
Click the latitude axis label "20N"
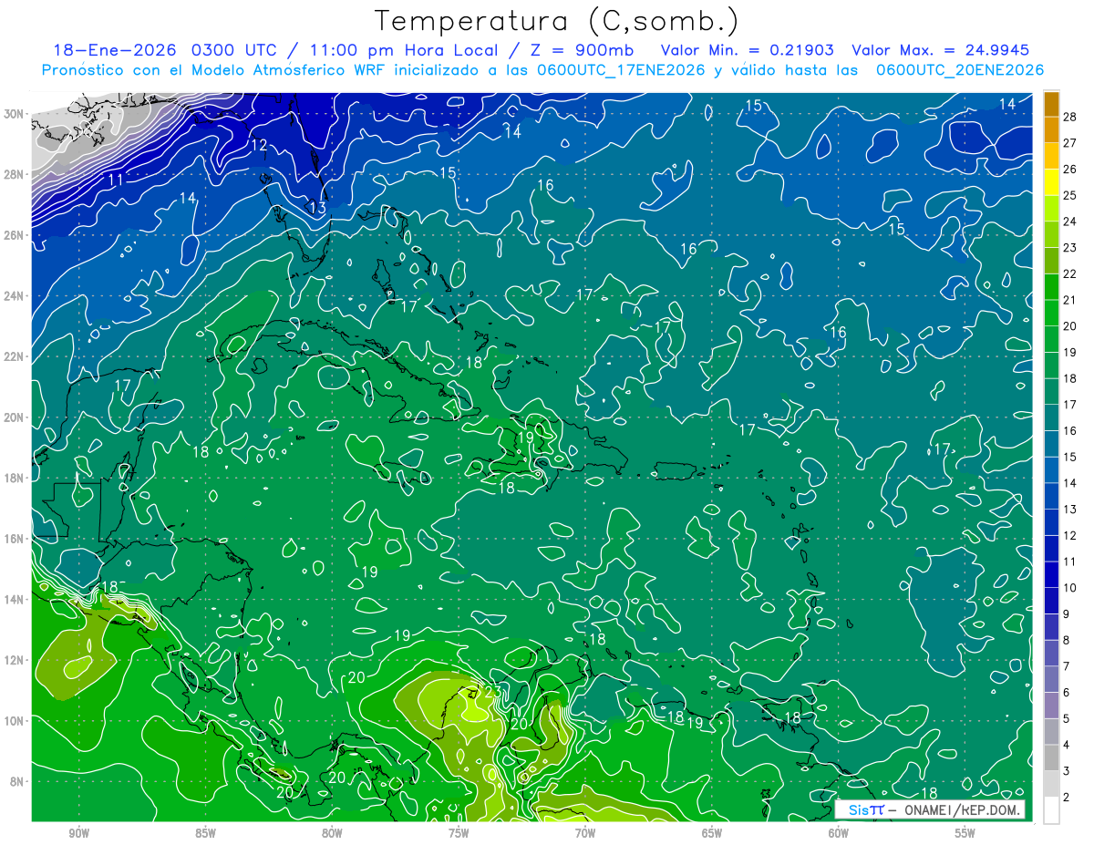[14, 417]
